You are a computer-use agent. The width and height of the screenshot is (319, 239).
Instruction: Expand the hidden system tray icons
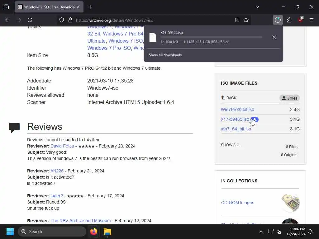click(261, 232)
